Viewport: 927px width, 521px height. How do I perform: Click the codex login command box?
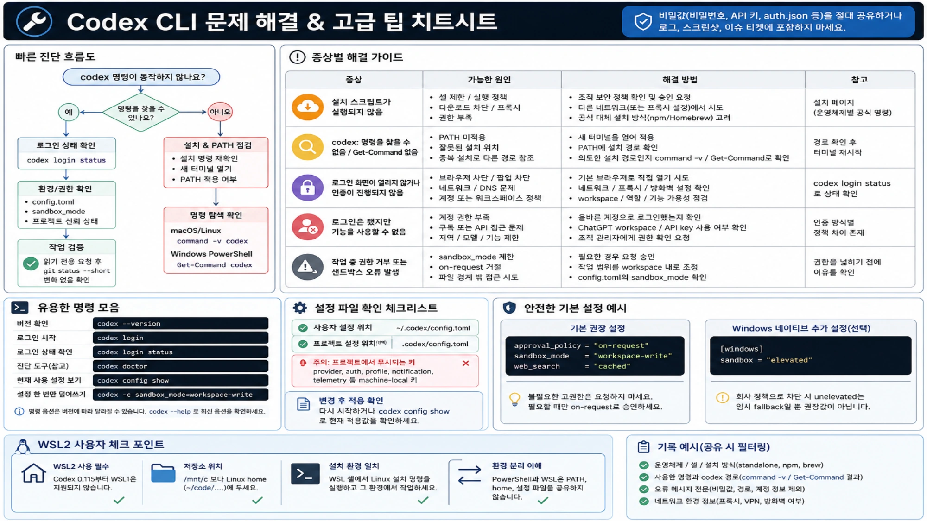(180, 338)
